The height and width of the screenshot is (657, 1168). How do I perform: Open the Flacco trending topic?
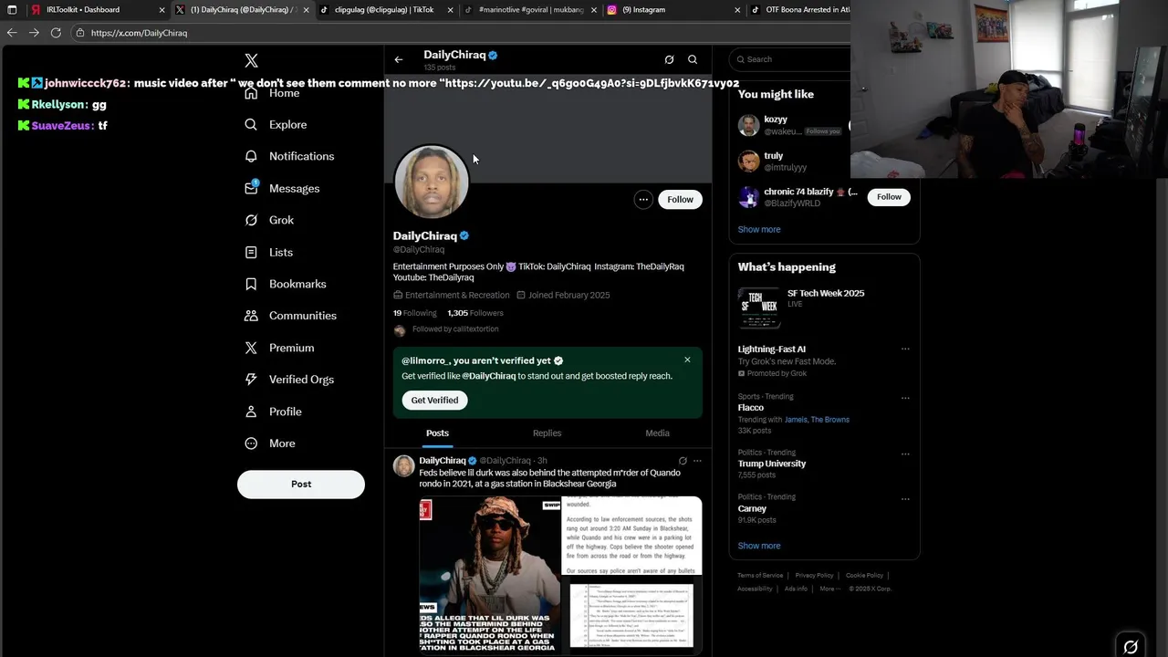point(751,408)
